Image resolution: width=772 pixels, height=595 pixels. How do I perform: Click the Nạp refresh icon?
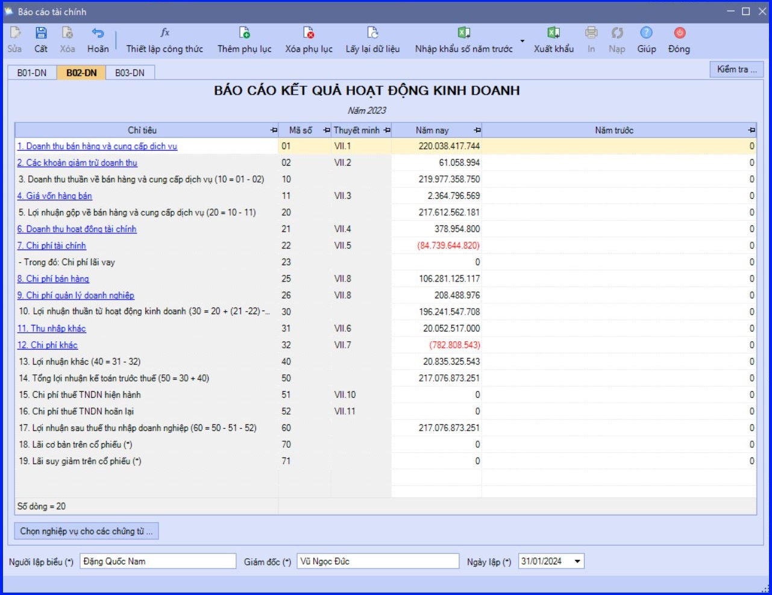617,33
